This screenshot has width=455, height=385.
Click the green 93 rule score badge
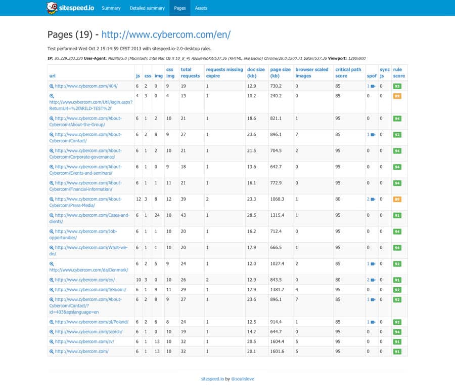coord(397,86)
